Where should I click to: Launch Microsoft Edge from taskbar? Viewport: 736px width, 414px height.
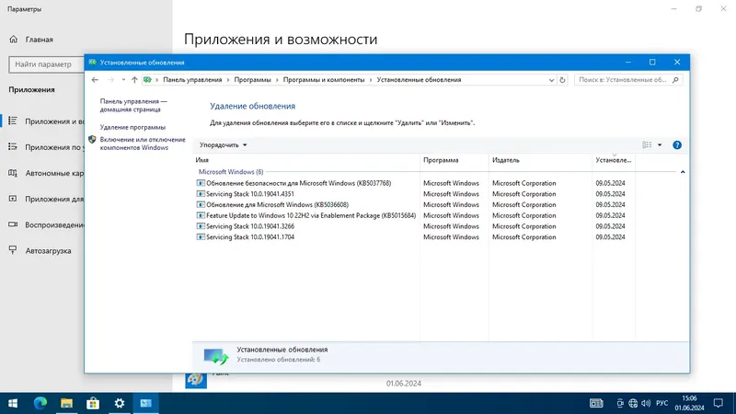[x=40, y=403]
